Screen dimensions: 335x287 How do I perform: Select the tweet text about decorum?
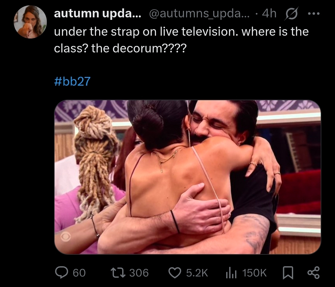(181, 40)
